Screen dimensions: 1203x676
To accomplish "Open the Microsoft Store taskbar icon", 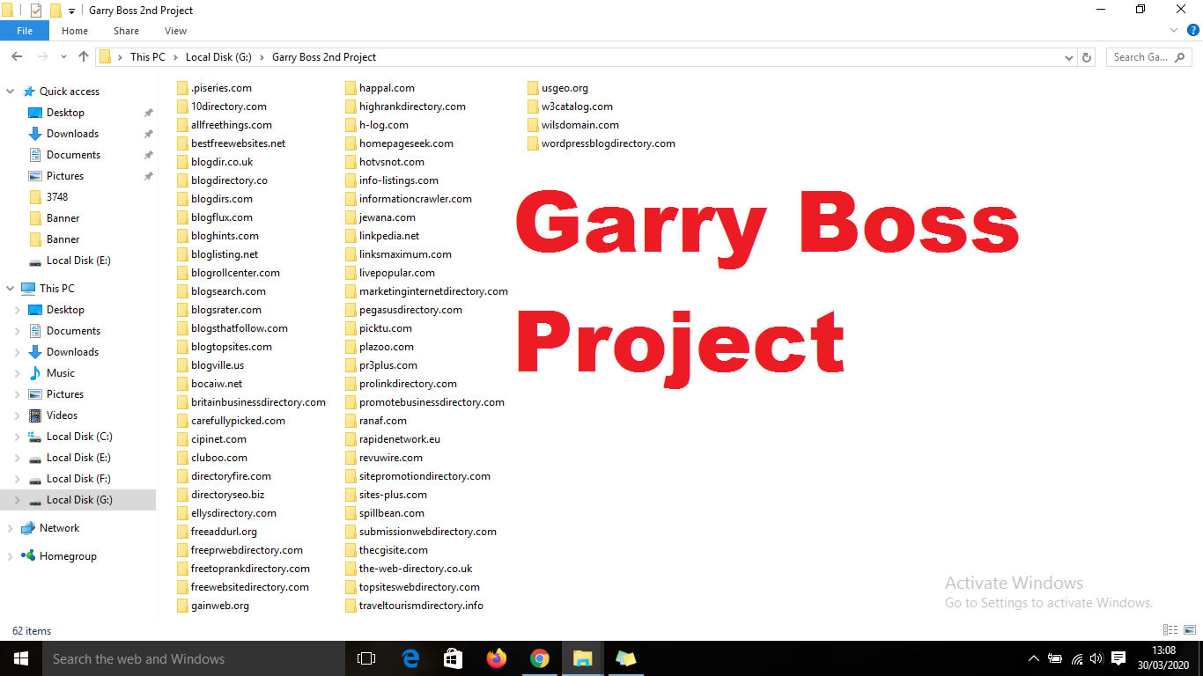I will 454,658.
